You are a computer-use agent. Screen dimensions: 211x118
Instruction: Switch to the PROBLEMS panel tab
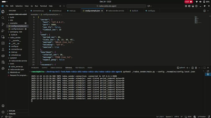(x=35, y=68)
